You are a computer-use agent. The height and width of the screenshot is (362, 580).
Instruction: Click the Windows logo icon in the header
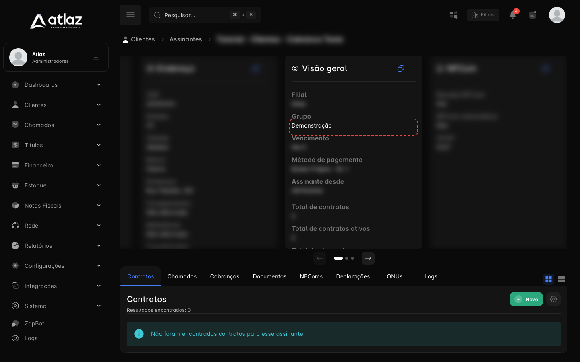pyautogui.click(x=454, y=15)
